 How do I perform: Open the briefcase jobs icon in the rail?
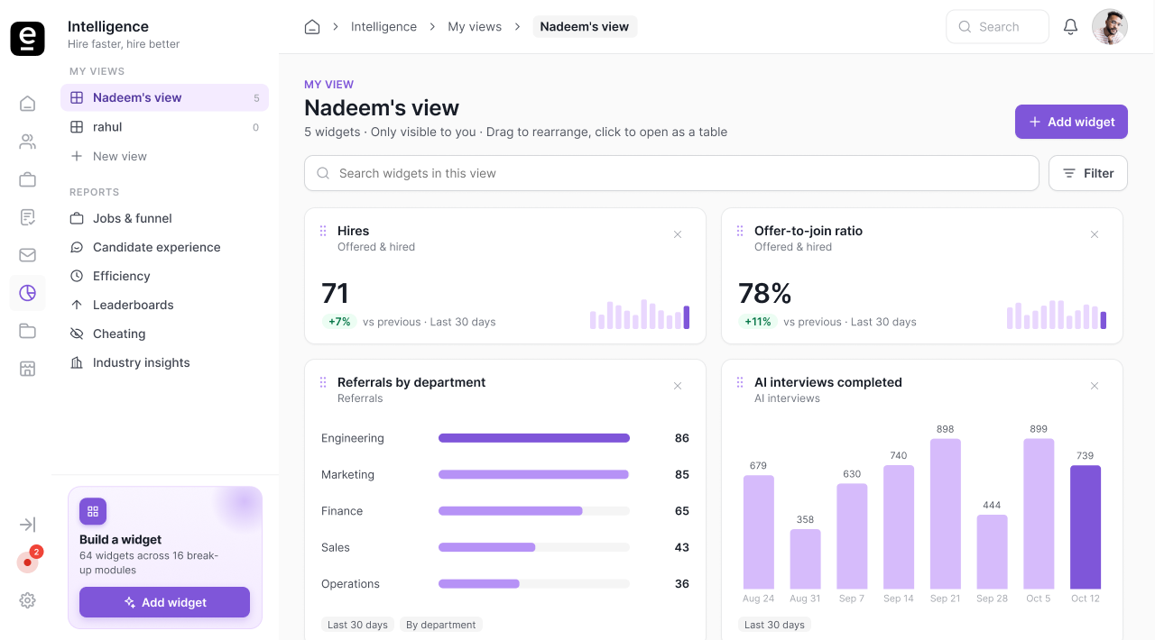27,179
